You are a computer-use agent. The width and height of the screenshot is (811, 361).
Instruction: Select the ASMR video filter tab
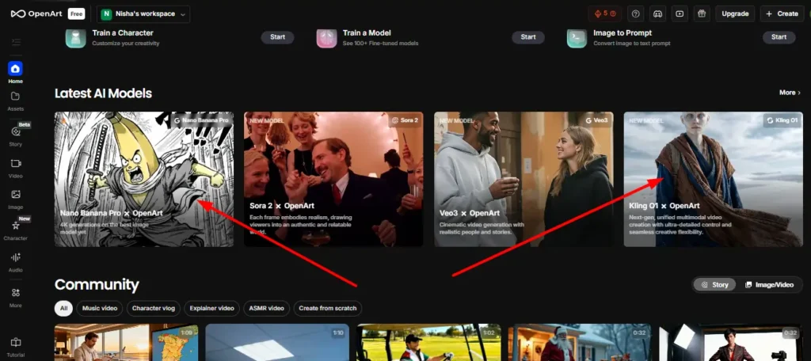265,308
